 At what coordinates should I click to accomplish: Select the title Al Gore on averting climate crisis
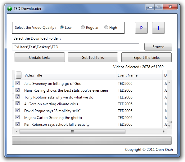pyautogui.click(x=51, y=104)
